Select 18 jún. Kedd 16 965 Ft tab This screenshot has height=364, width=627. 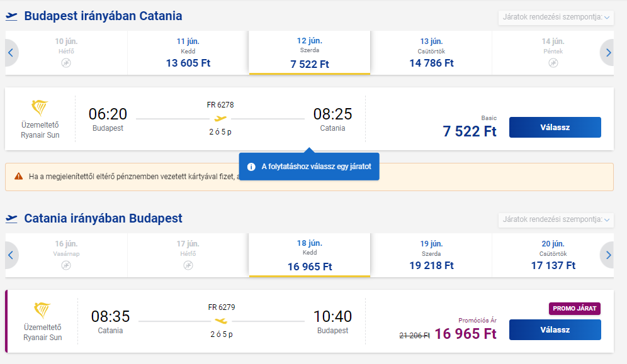click(310, 255)
